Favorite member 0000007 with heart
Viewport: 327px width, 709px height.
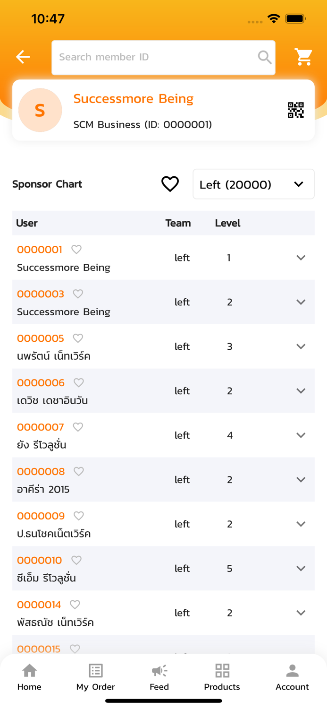point(78,427)
